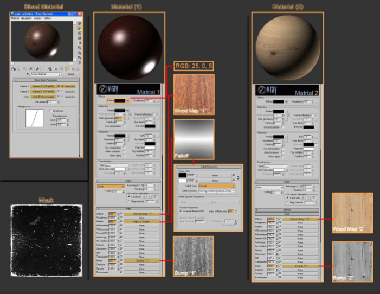The image size is (380, 294).
Task: Open Material 1 Translucency Type dropdown
Action: pyautogui.click(x=117, y=165)
